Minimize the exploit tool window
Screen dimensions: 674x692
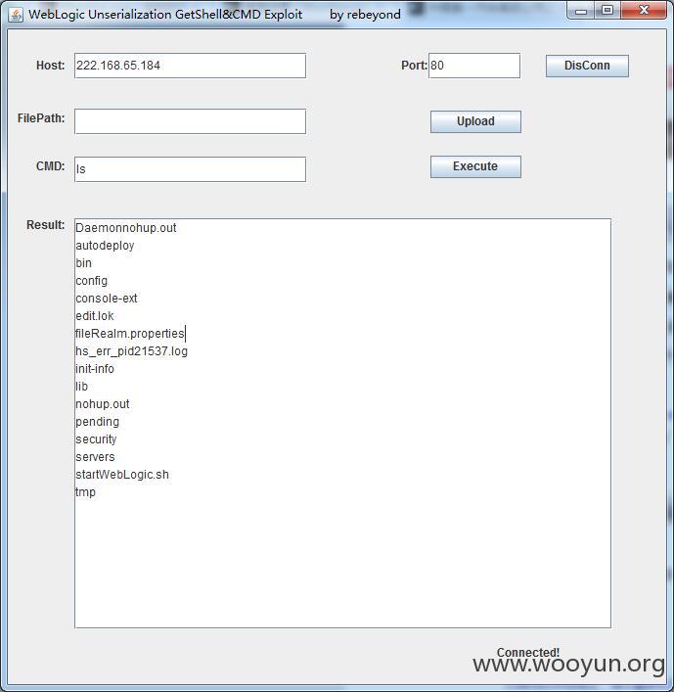581,11
